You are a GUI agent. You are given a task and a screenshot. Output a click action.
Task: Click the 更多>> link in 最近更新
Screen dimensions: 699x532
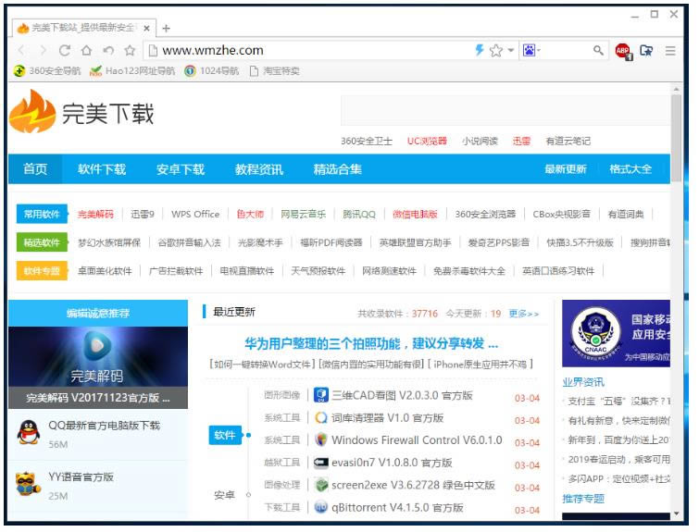[x=524, y=314]
